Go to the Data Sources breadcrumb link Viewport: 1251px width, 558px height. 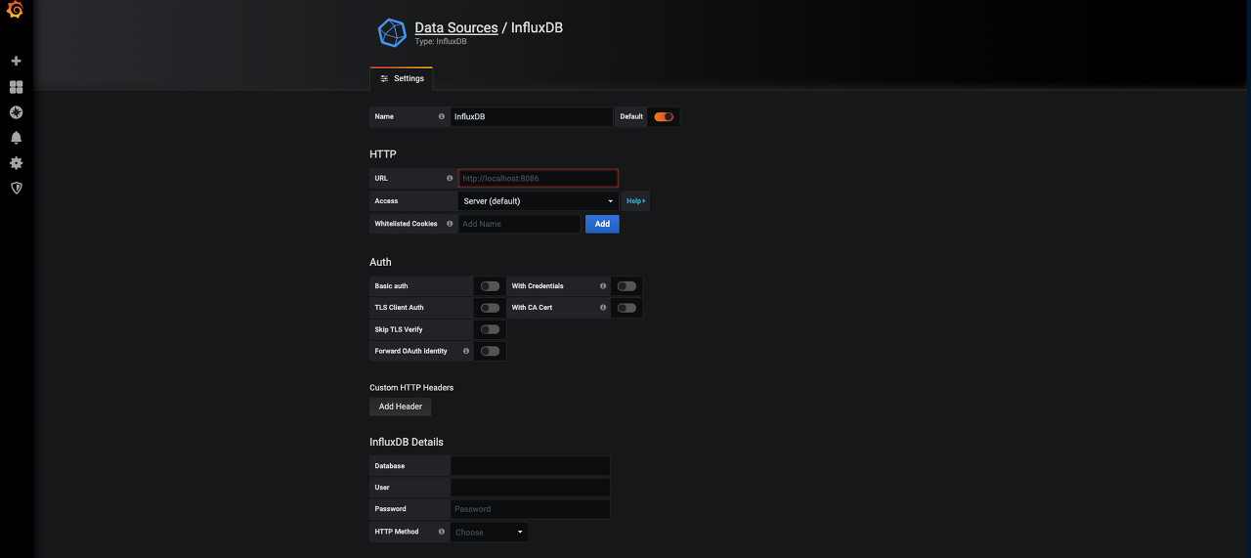pyautogui.click(x=456, y=27)
